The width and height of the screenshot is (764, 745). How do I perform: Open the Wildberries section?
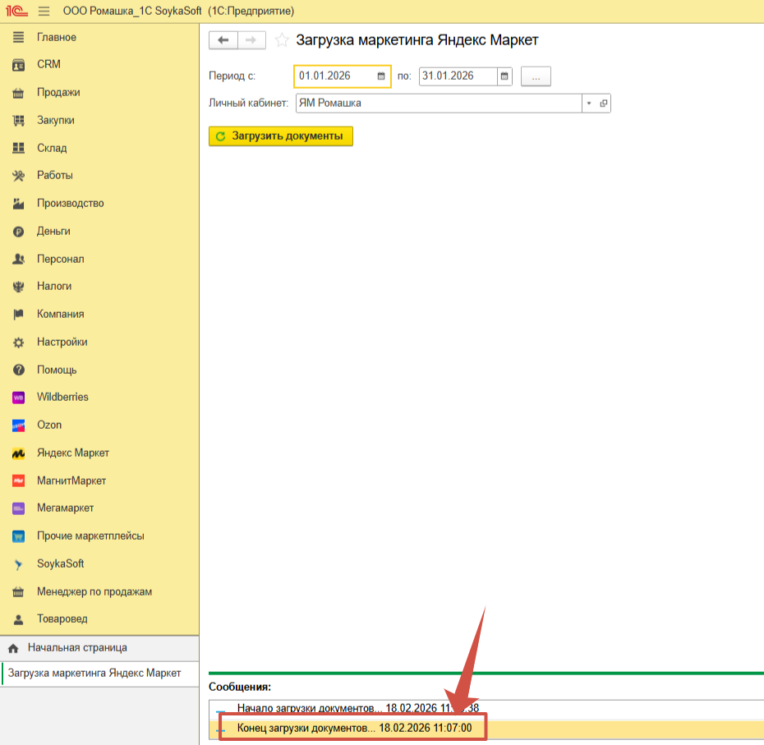point(62,397)
